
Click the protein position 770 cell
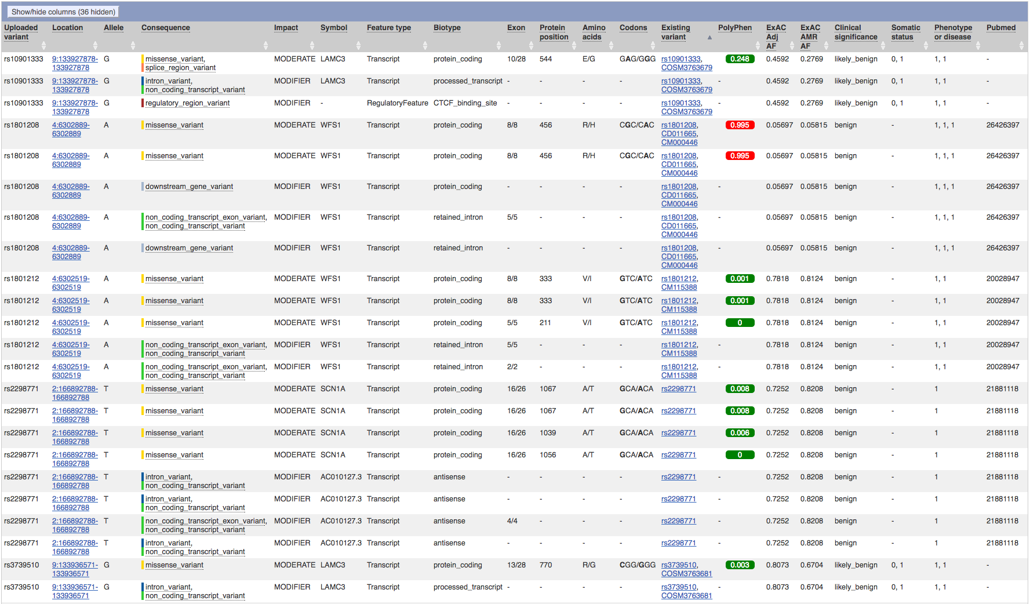(x=545, y=565)
